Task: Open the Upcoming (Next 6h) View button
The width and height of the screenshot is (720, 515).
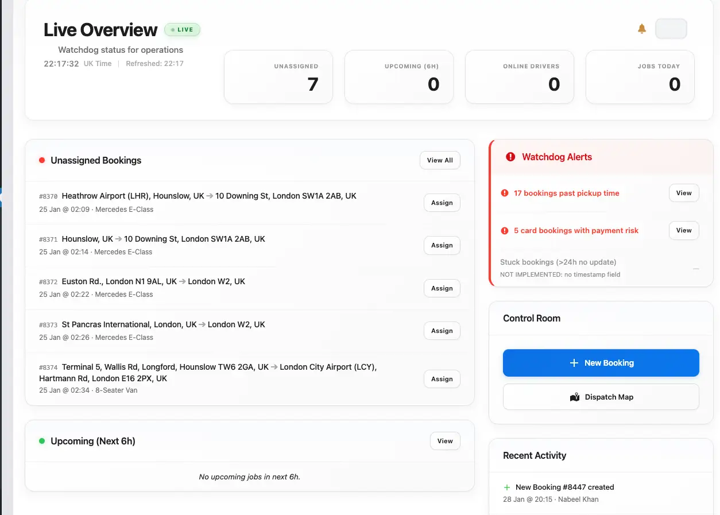Action: click(445, 441)
